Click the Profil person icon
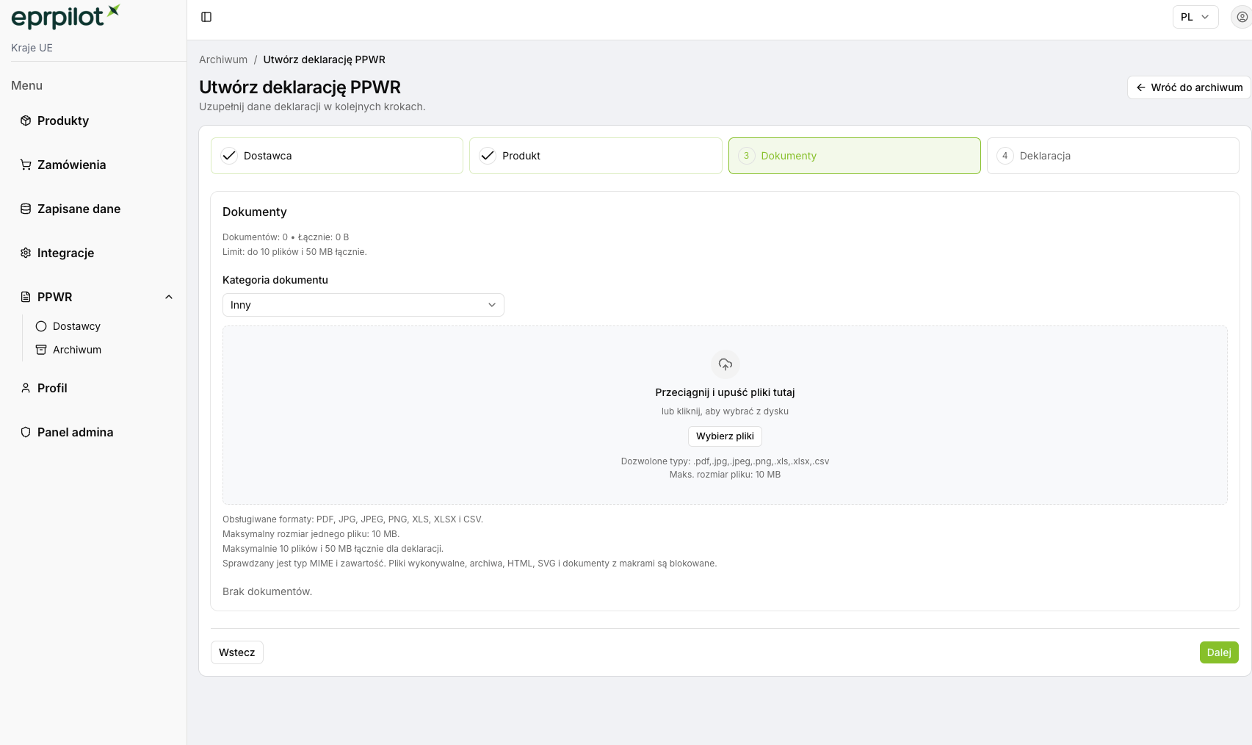This screenshot has height=745, width=1252. point(26,388)
